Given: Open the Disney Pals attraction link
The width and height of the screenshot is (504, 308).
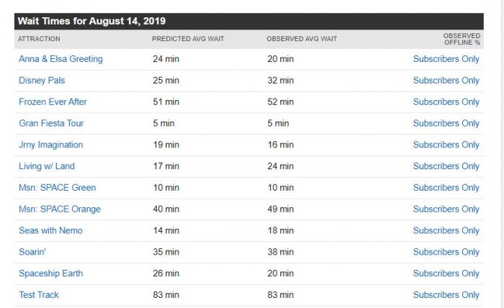Looking at the screenshot, I should pos(42,81).
